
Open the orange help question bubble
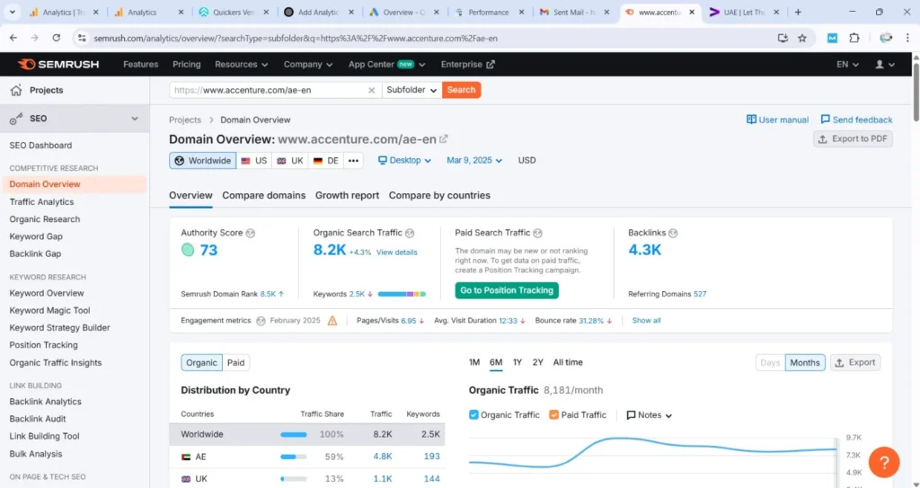click(884, 462)
